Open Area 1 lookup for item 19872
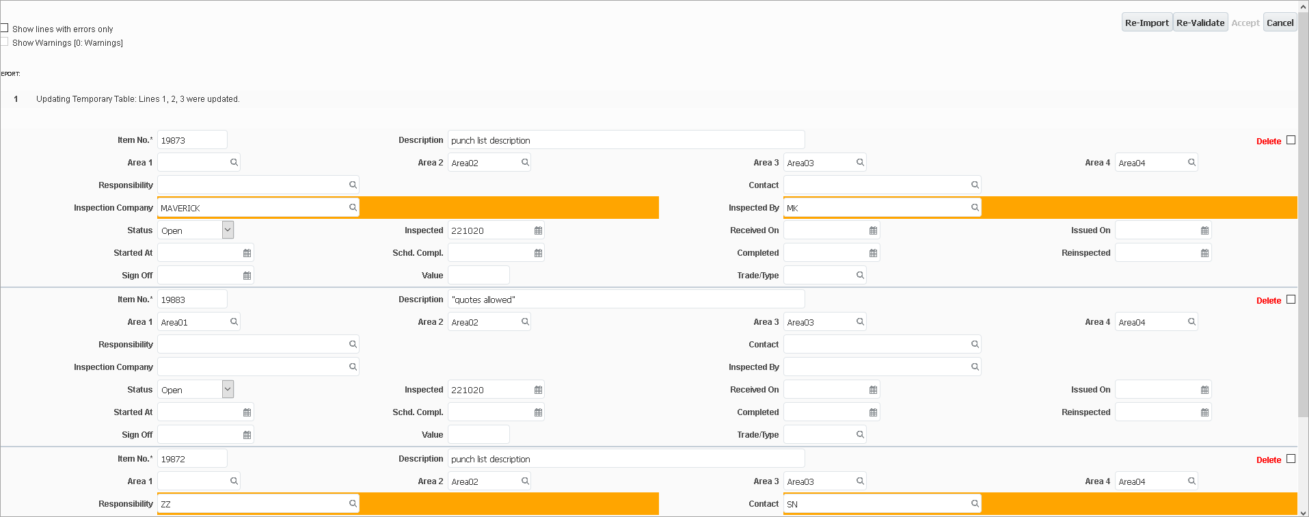Viewport: 1309px width, 517px height. click(234, 481)
